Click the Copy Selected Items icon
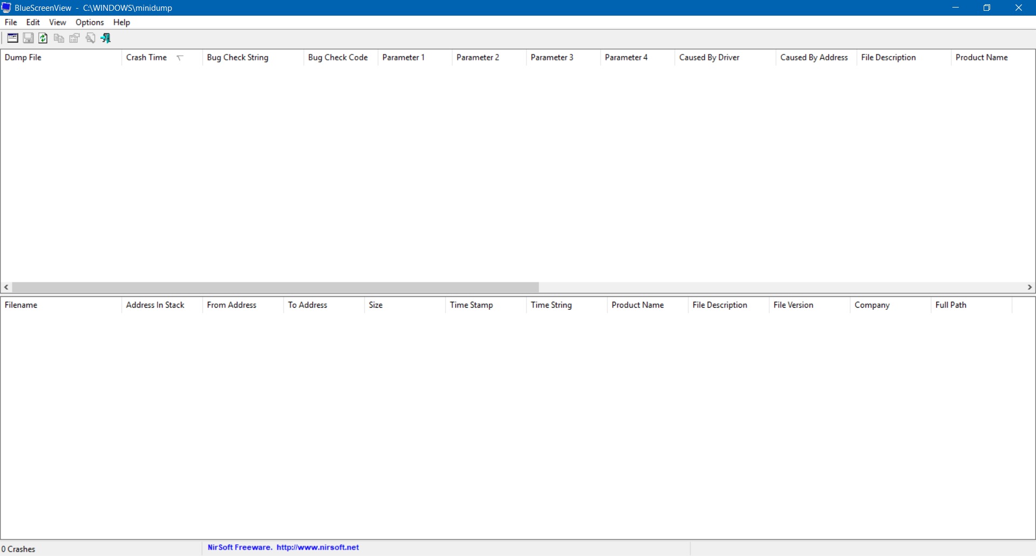 59,38
